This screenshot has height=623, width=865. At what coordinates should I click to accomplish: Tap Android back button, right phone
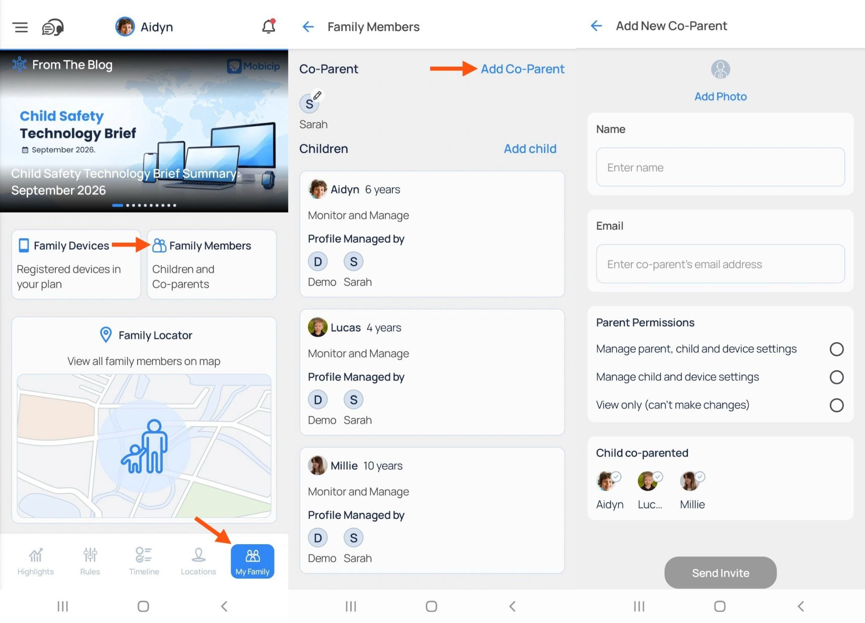(801, 606)
